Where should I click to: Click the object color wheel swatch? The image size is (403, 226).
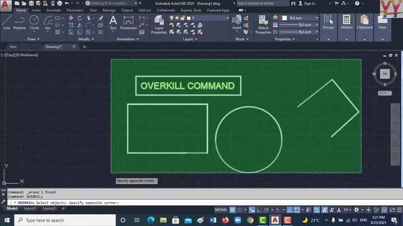coord(275,18)
